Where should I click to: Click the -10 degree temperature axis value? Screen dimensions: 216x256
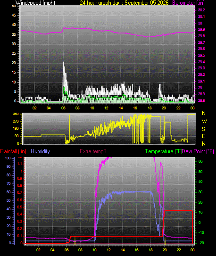(201, 232)
